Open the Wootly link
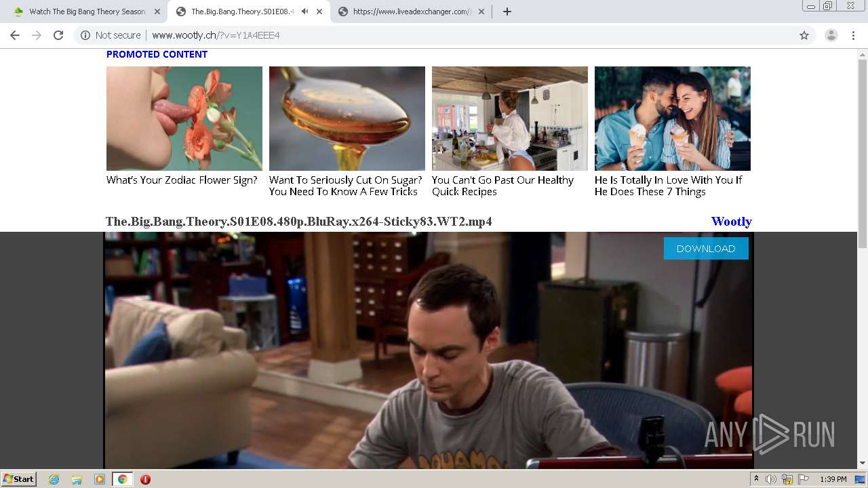 (x=731, y=222)
